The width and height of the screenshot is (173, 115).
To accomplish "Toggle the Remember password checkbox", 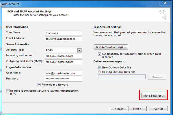I will [39, 84].
